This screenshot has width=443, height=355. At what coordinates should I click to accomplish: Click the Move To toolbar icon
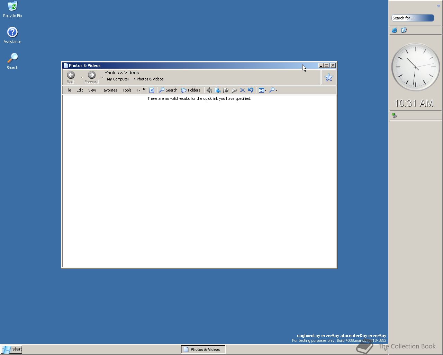(218, 90)
